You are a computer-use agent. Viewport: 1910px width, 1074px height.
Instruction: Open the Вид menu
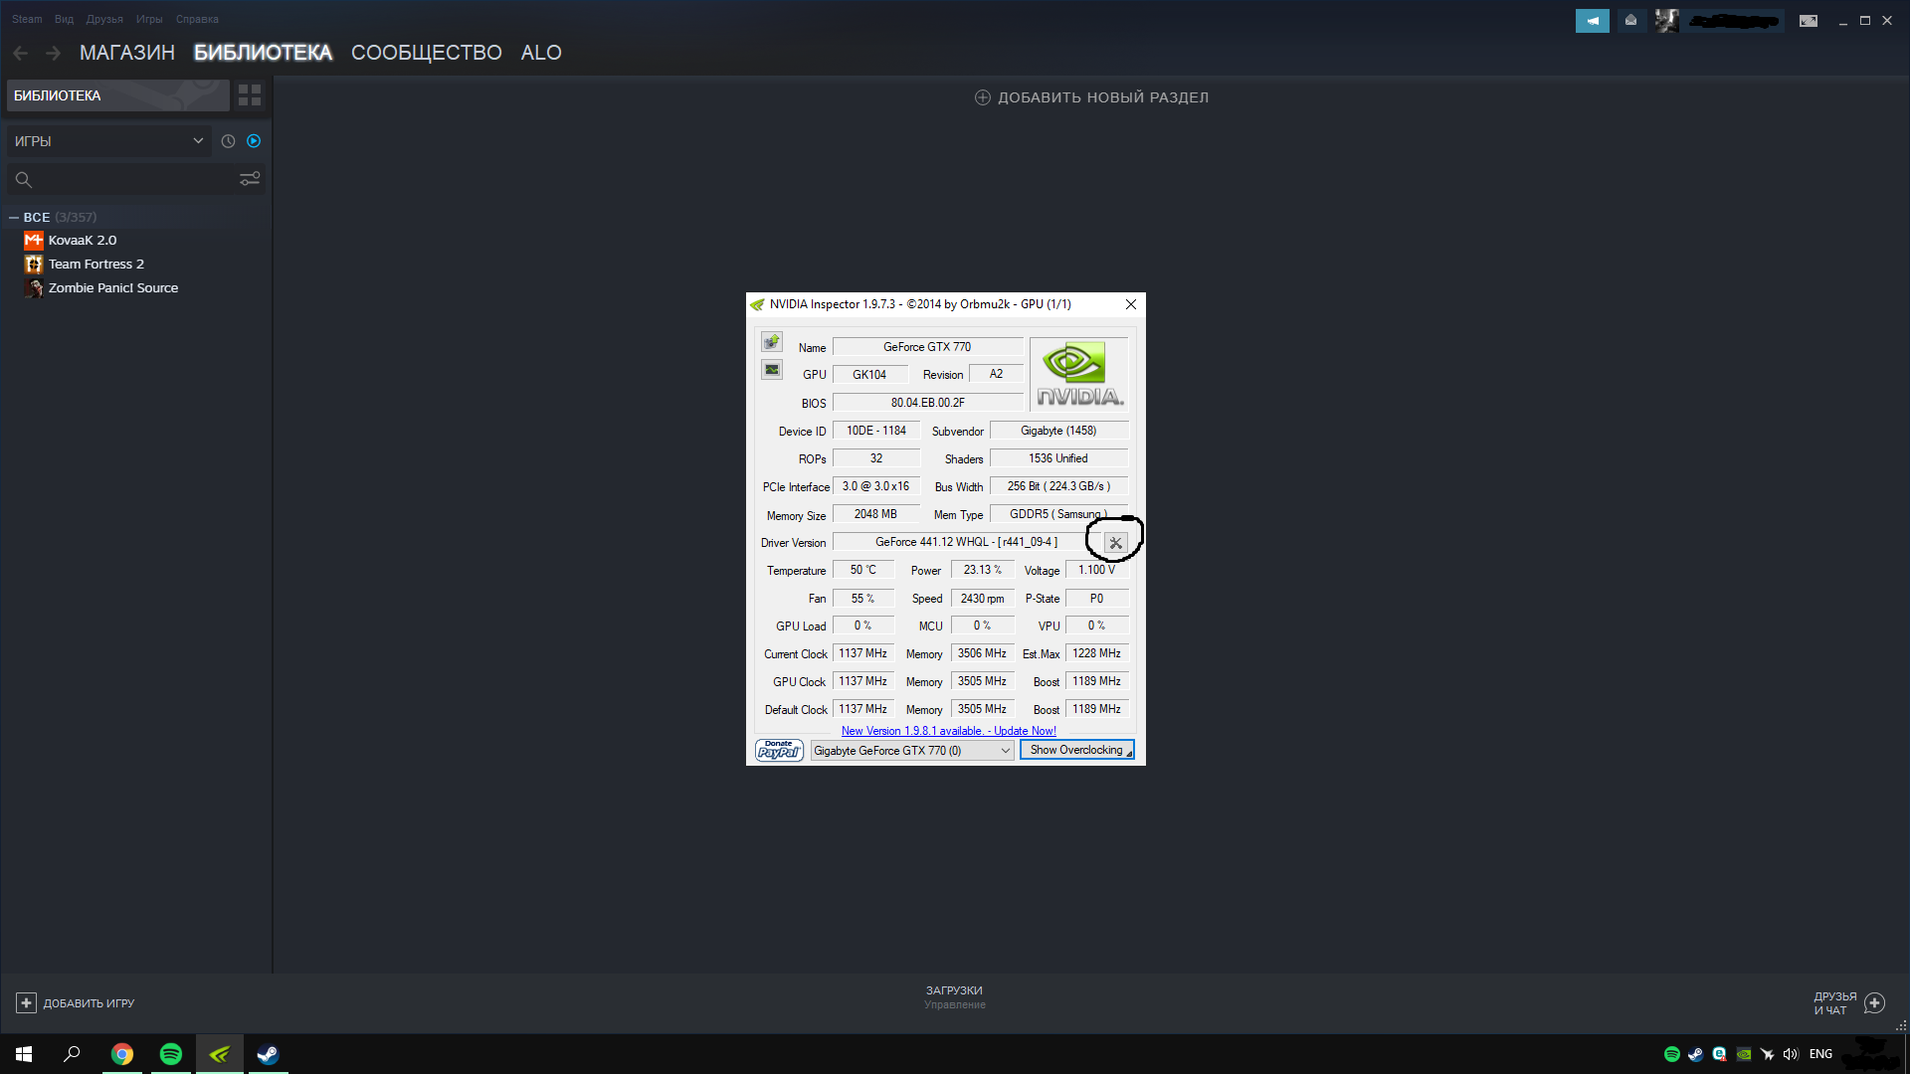click(x=64, y=19)
